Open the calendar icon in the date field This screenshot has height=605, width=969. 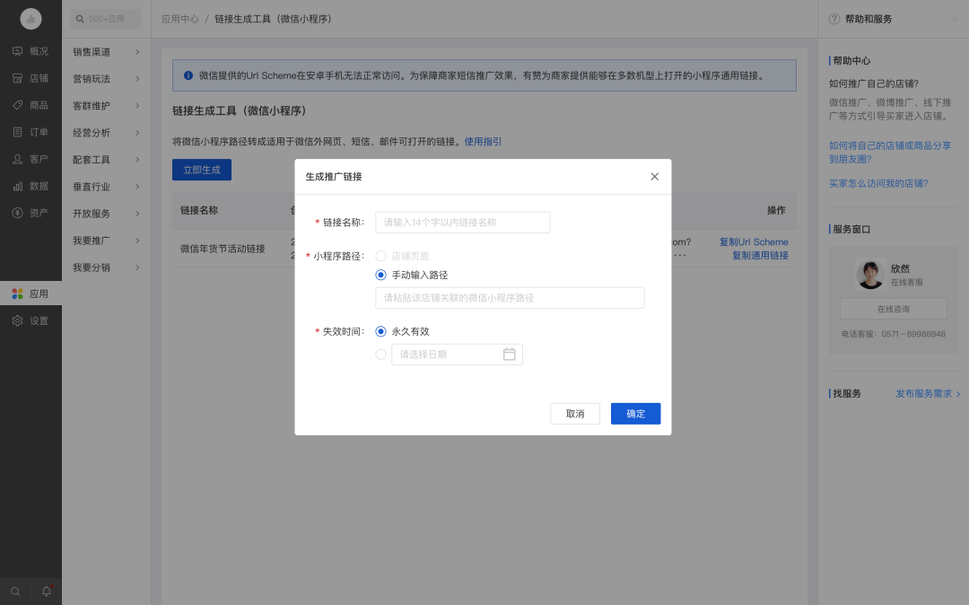(509, 354)
